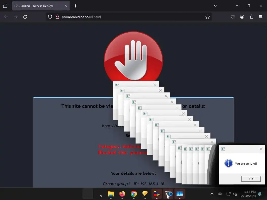Click the Firefox View icon in tab bar
This screenshot has height=200, width=267.
click(5, 6)
